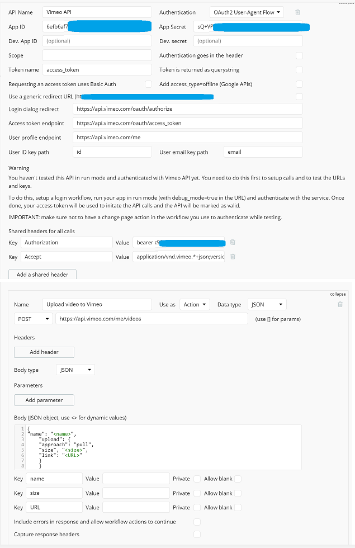This screenshot has height=548, width=355.
Task: Click the User ID key path field
Action: [x=112, y=152]
